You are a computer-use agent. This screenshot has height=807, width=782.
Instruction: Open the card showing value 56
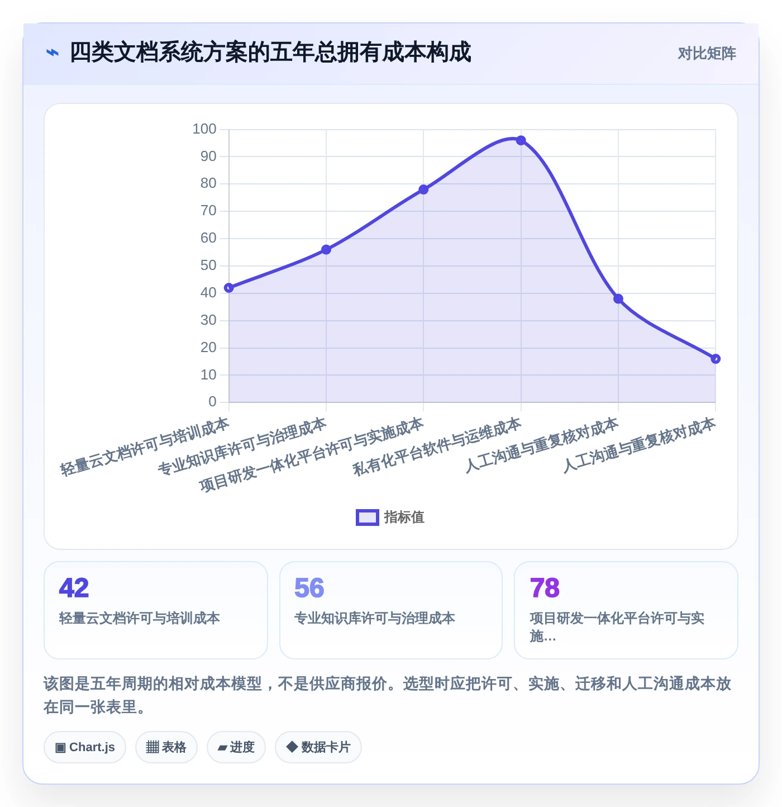391,610
